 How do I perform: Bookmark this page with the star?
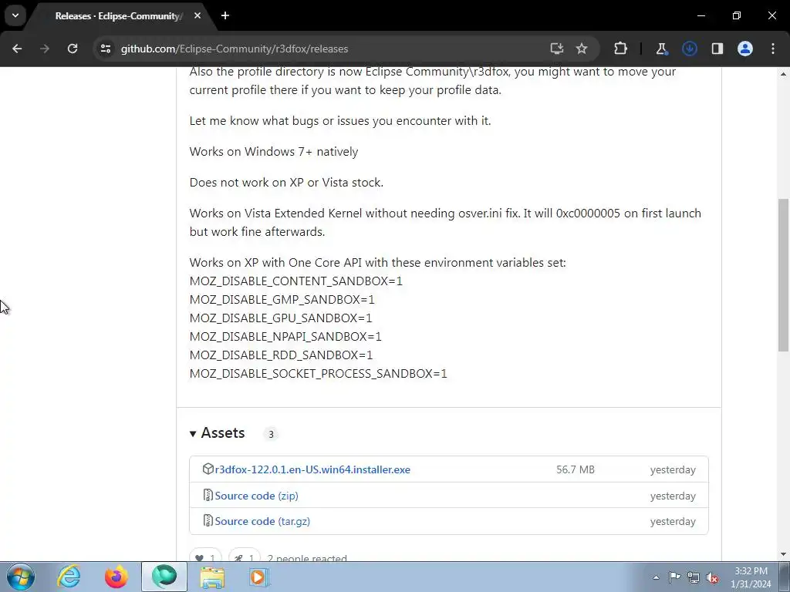pyautogui.click(x=582, y=49)
